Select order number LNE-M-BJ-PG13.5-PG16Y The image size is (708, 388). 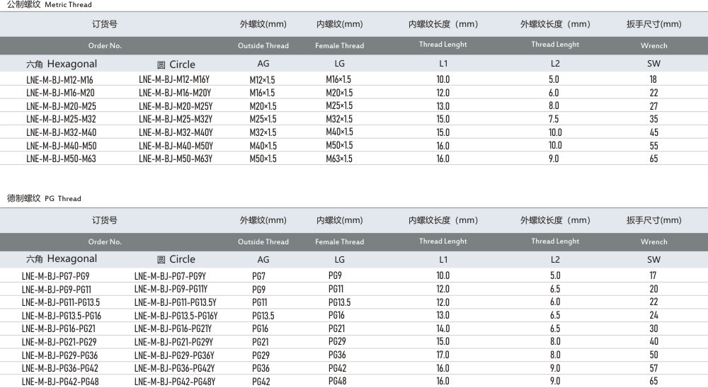(x=176, y=315)
